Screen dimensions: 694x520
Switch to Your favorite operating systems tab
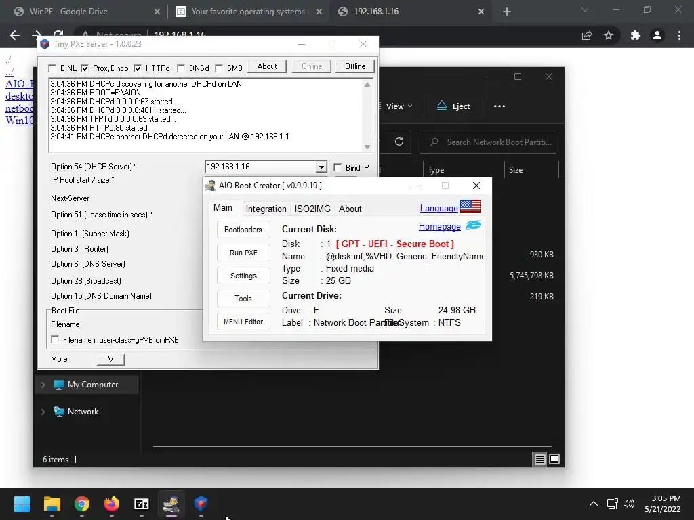click(x=248, y=12)
